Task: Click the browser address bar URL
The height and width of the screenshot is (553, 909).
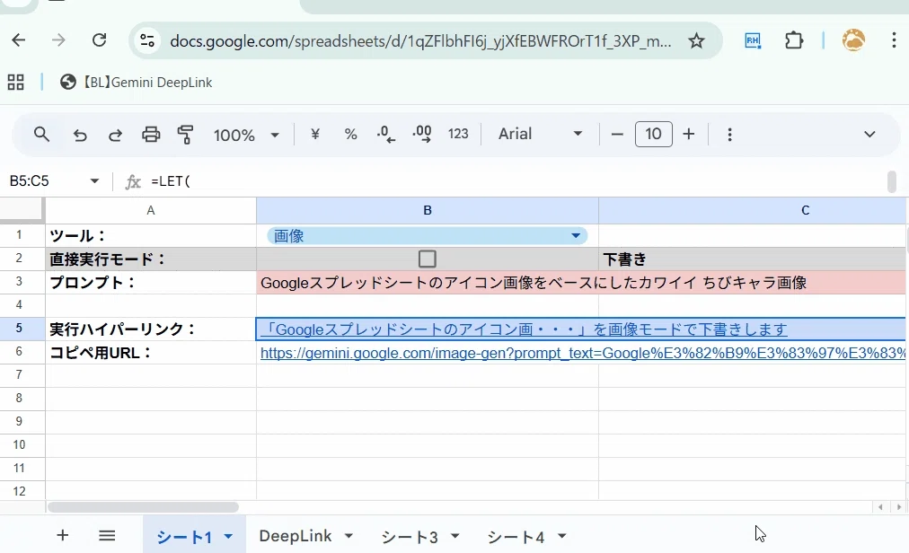Action: (420, 41)
